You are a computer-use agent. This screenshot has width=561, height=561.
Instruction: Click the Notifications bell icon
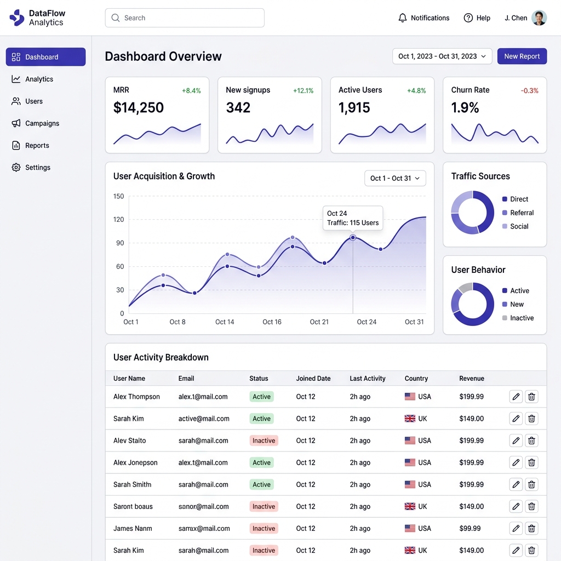point(403,18)
